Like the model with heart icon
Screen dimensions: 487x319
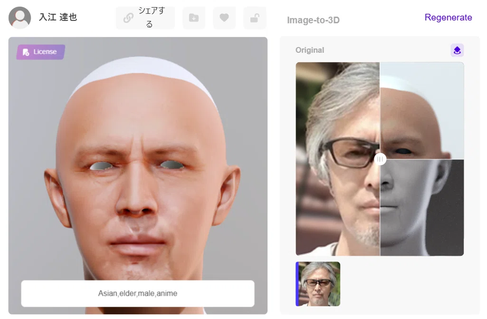click(224, 18)
